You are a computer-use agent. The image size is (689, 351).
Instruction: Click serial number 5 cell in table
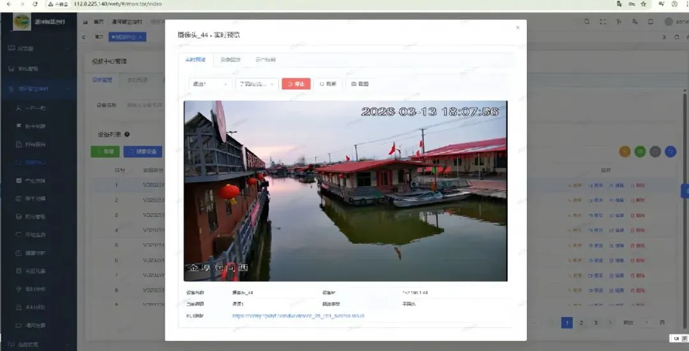(x=117, y=245)
